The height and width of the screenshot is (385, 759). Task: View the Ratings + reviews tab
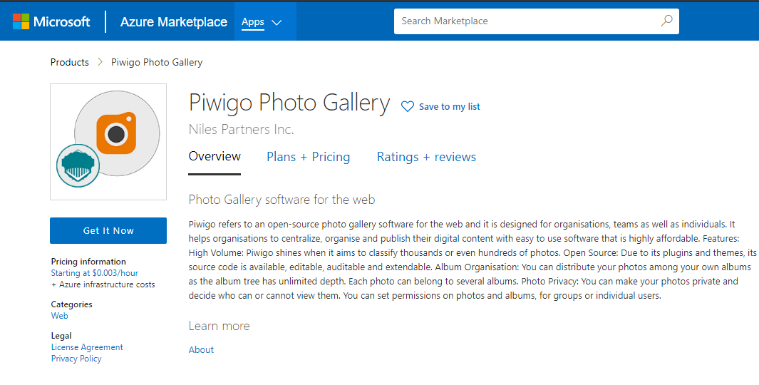click(x=426, y=157)
